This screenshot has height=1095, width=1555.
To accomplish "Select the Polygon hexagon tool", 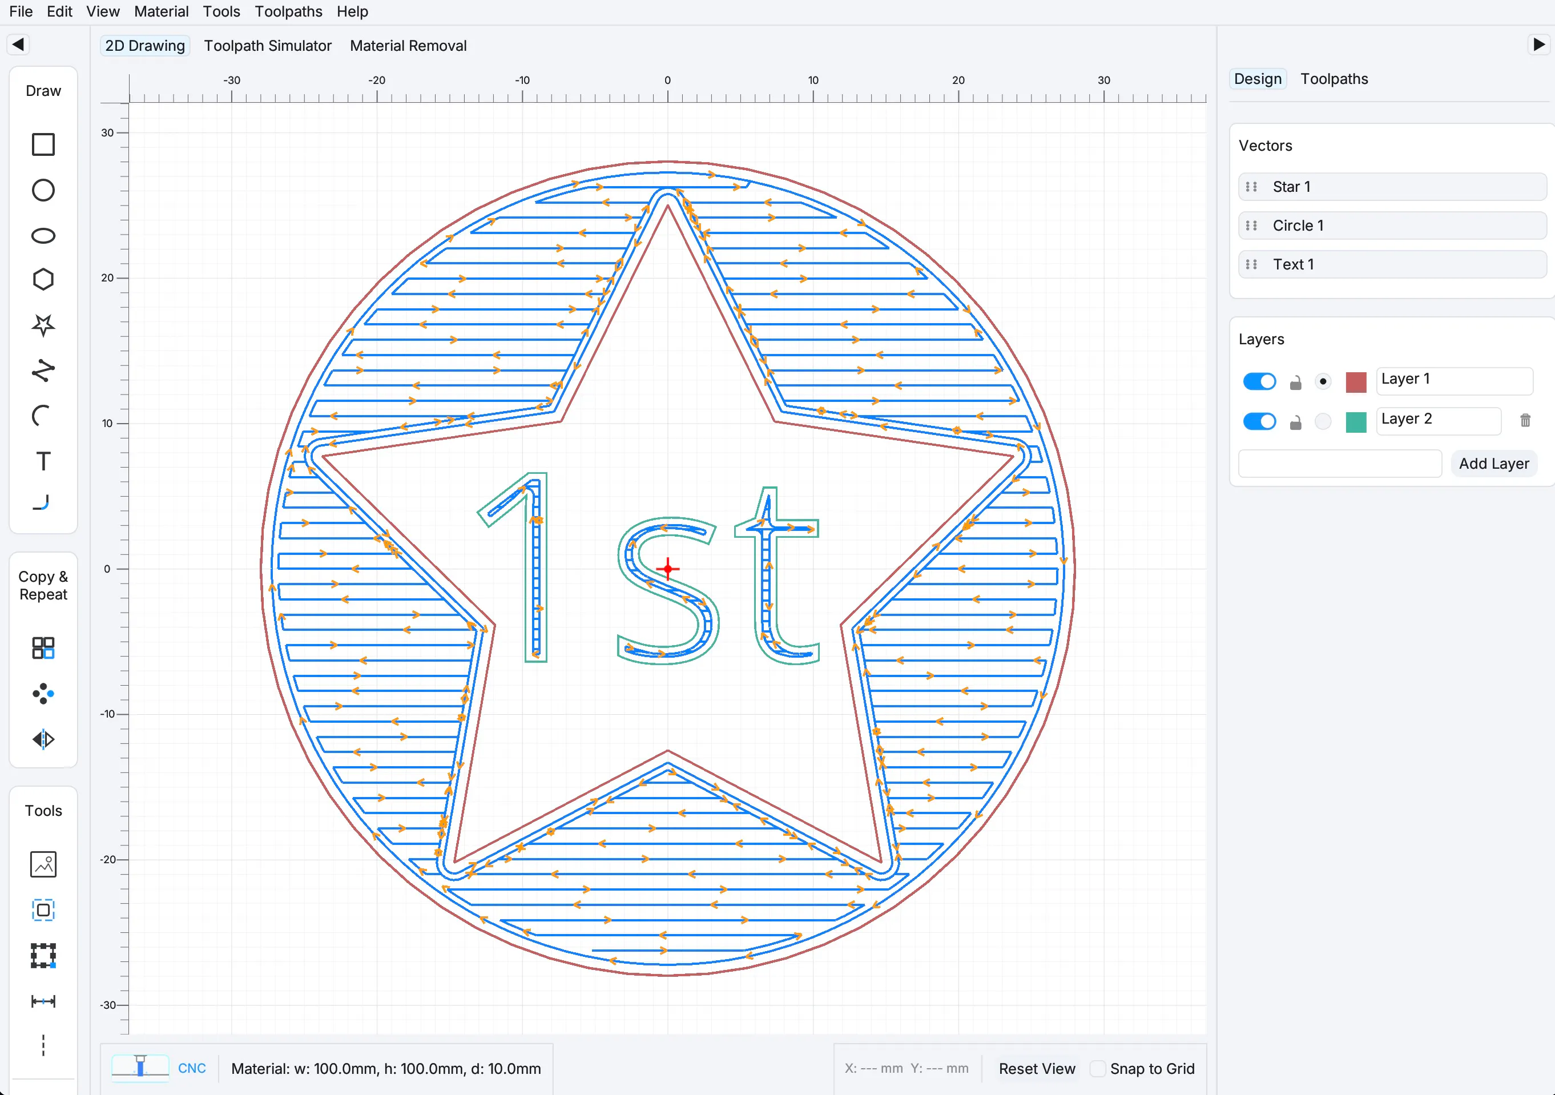I will tap(43, 280).
